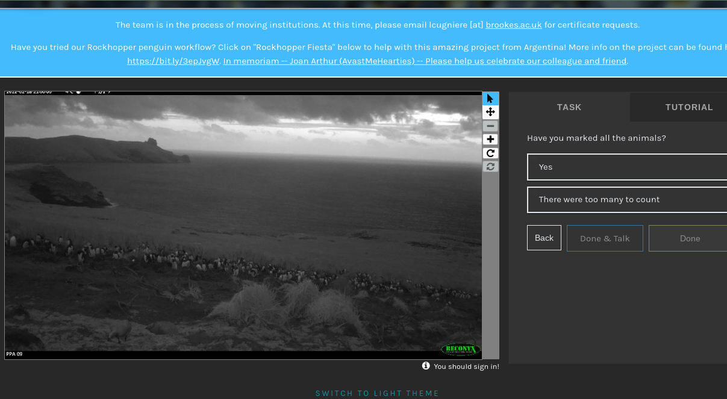Click "Have you marked all the animals?" question
This screenshot has height=399, width=727.
tap(596, 138)
